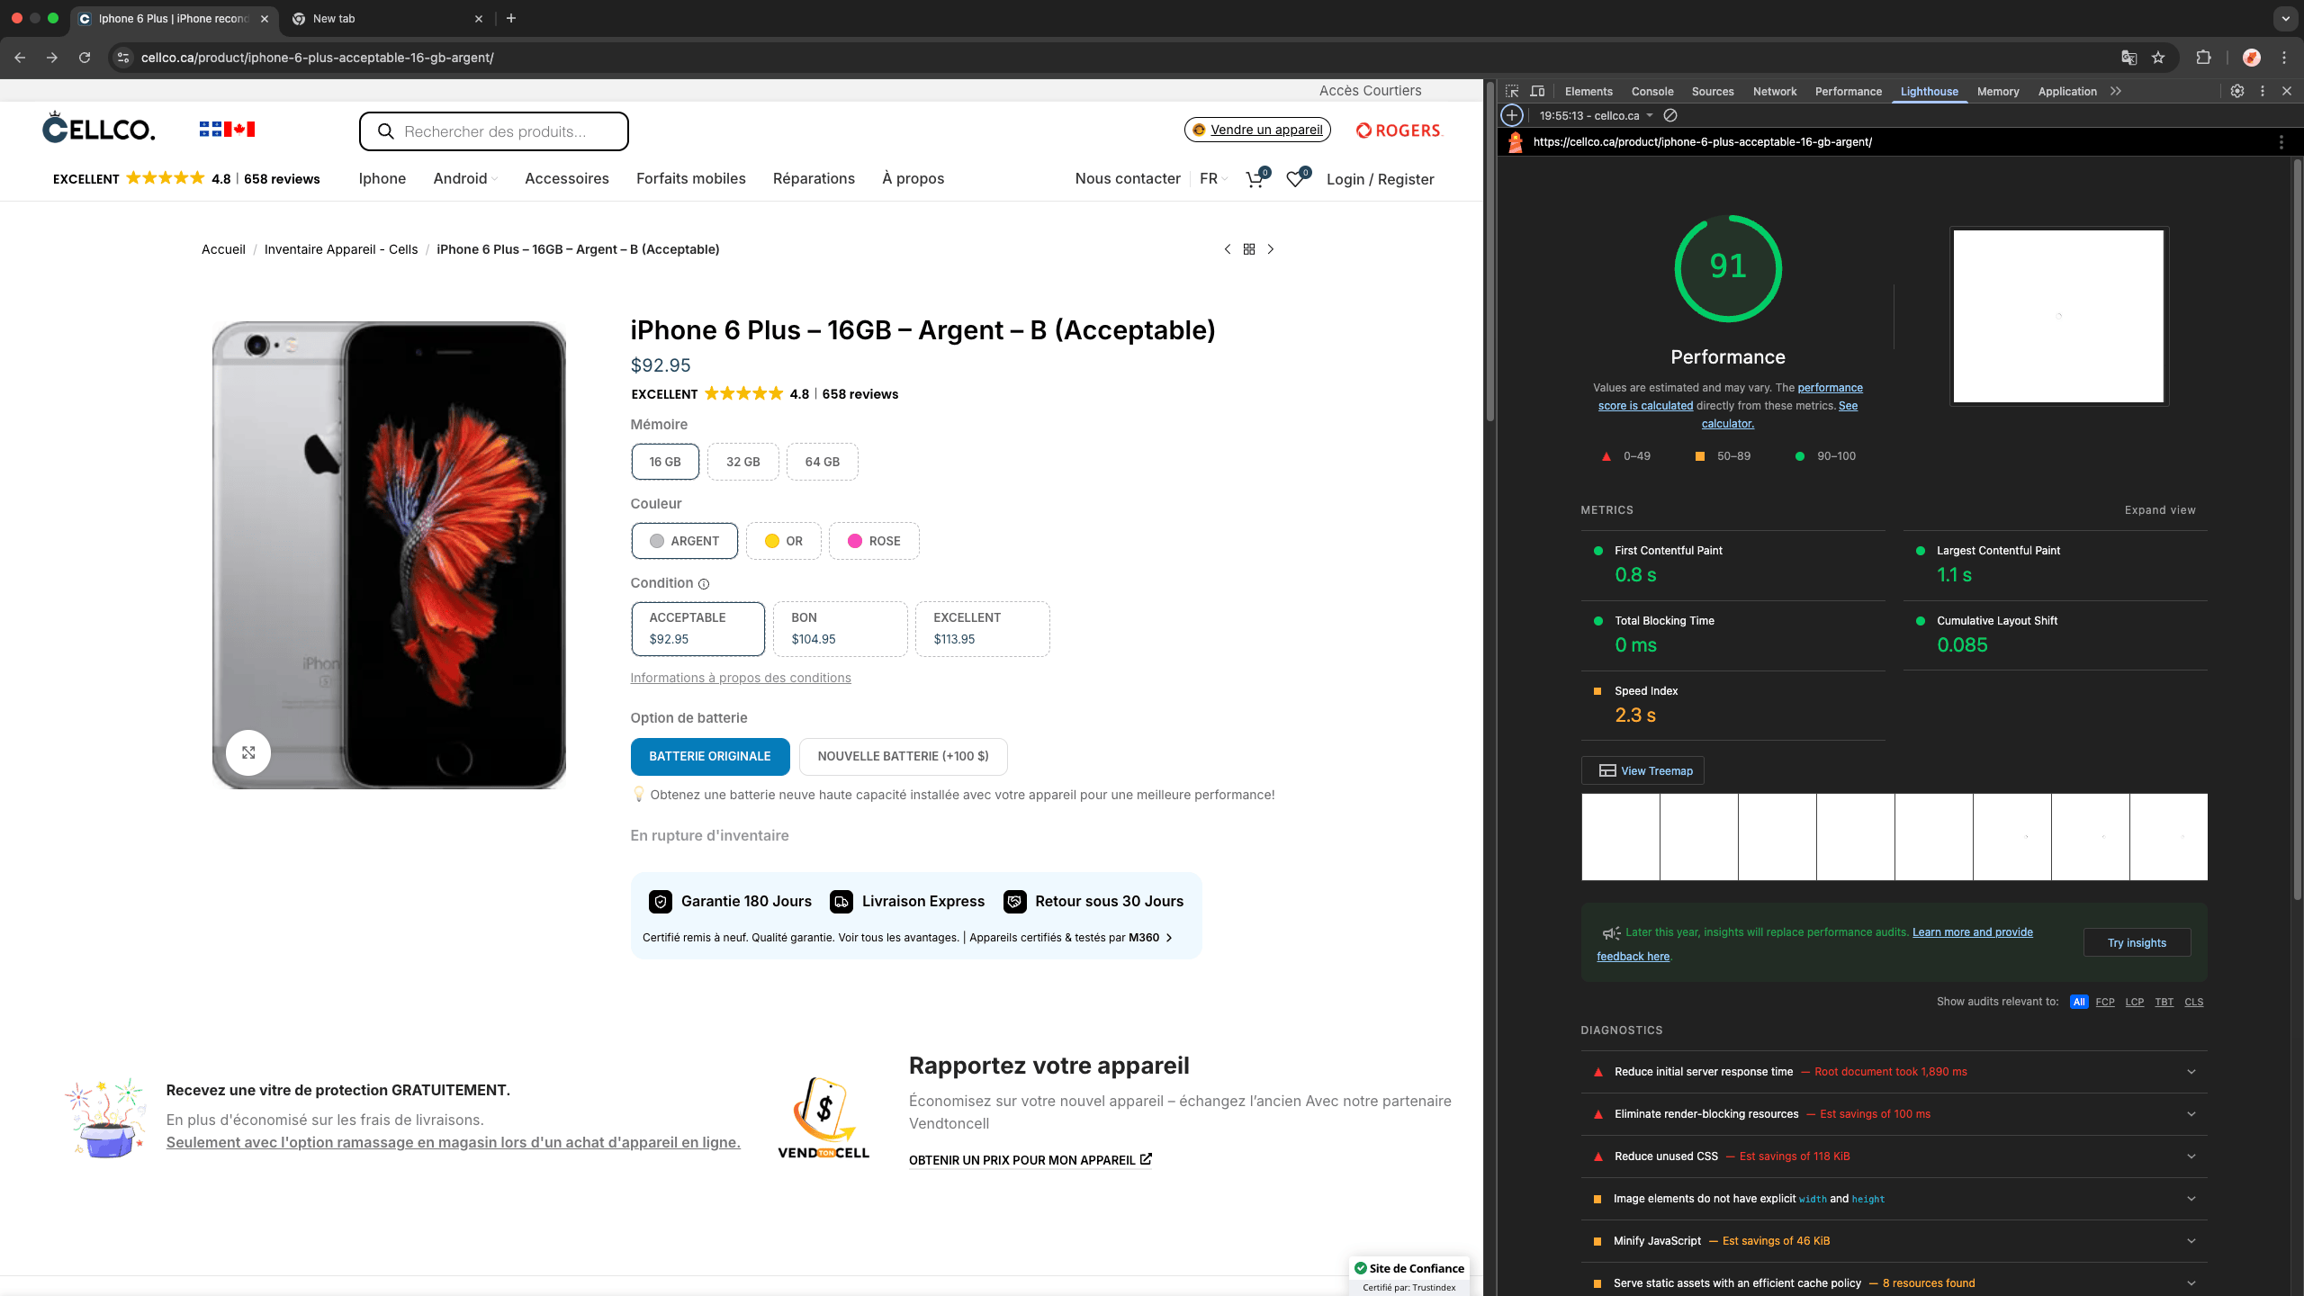Open Chrome extensions puzzle icon
The image size is (2304, 1296).
(x=2203, y=58)
